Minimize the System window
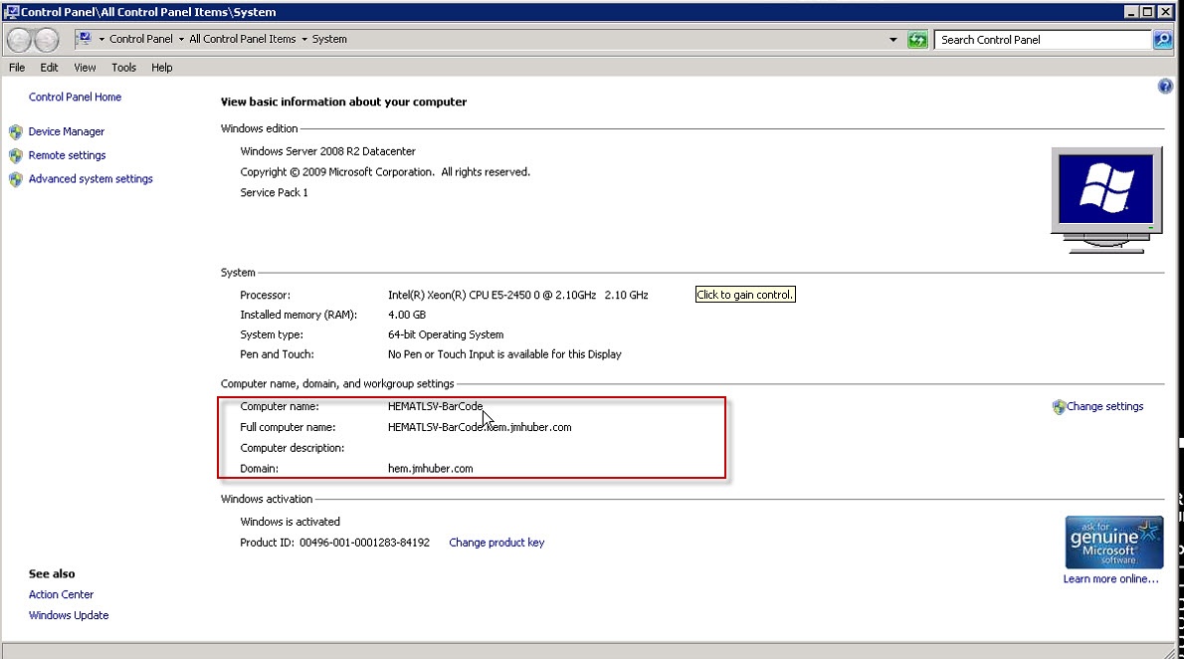This screenshot has height=659, width=1184. pyautogui.click(x=1131, y=11)
